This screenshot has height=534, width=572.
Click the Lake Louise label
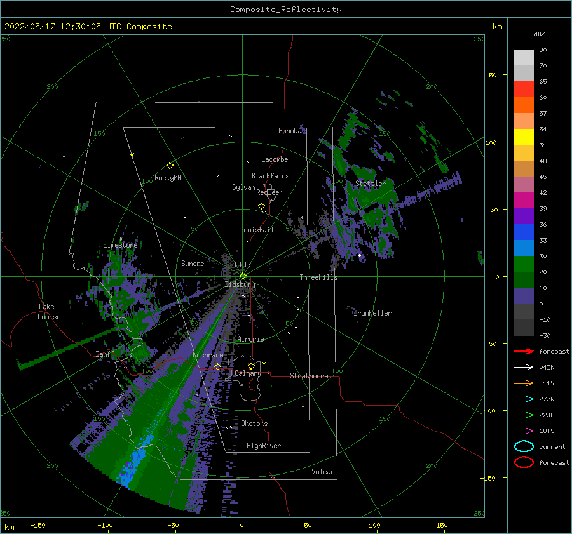click(49, 312)
